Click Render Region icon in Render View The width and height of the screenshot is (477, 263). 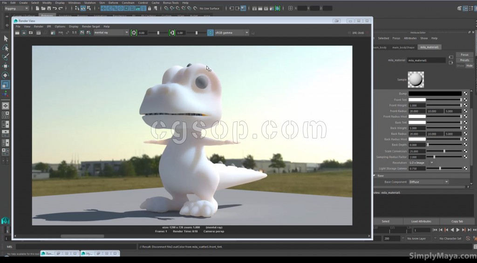[x=24, y=33]
